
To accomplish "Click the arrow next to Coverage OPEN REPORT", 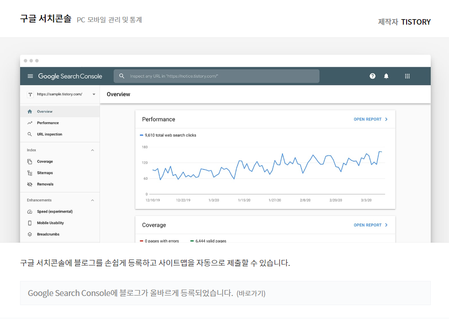I will coord(386,225).
